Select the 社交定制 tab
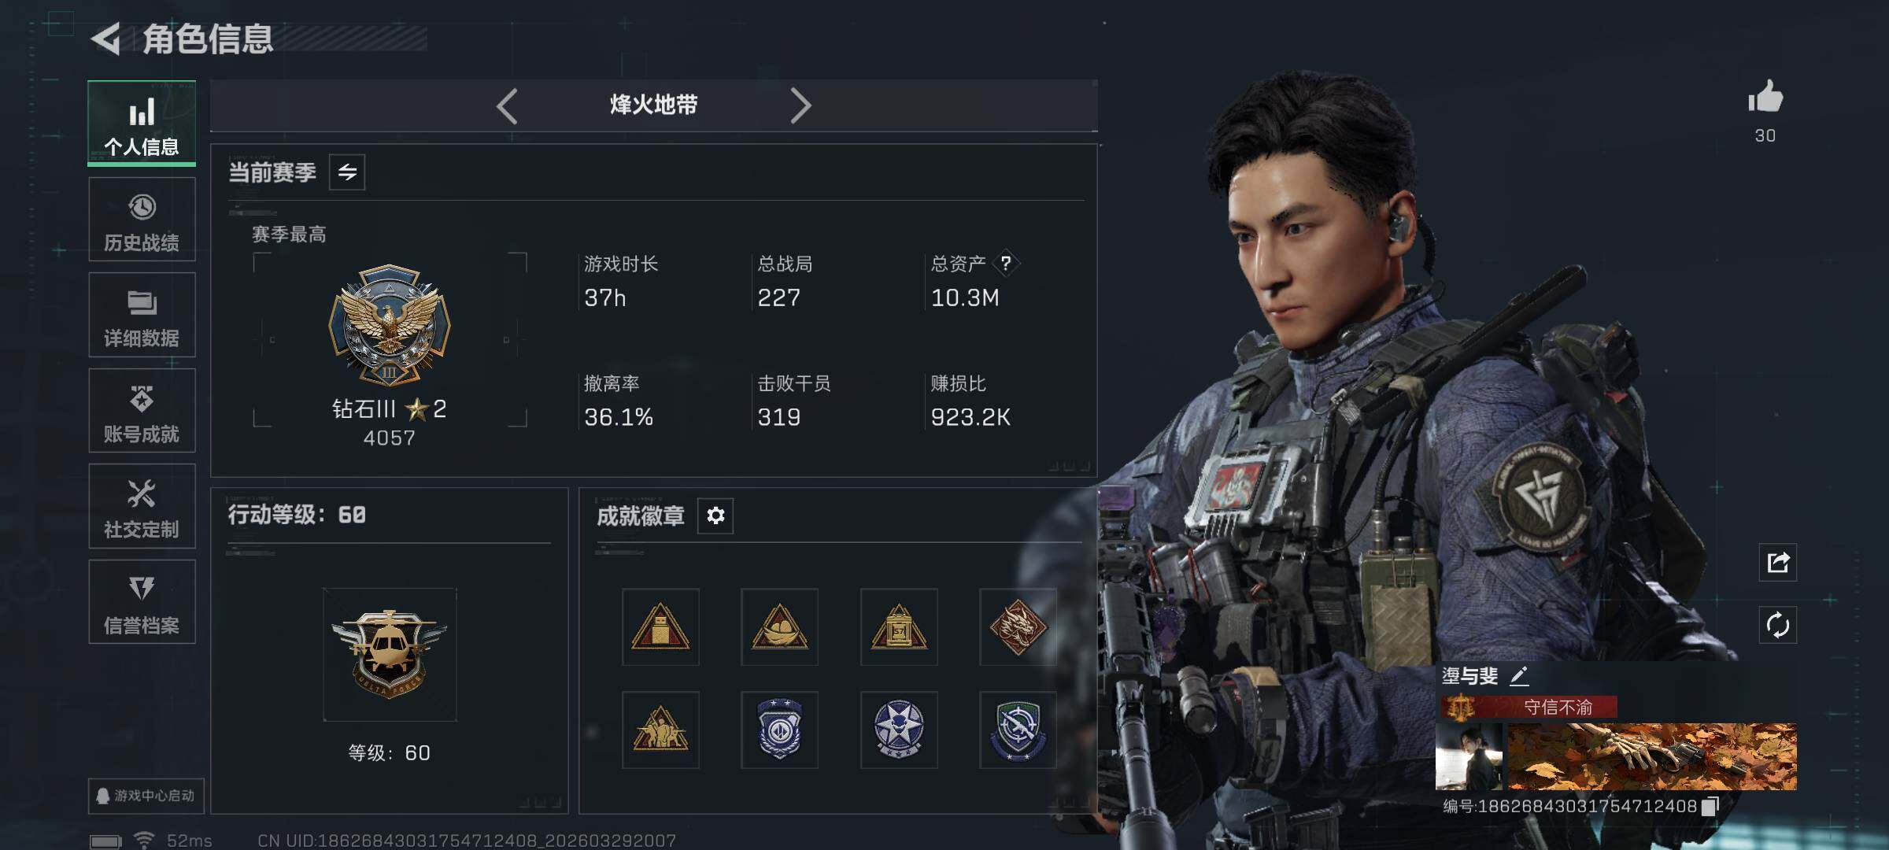1889x850 pixels. click(142, 506)
